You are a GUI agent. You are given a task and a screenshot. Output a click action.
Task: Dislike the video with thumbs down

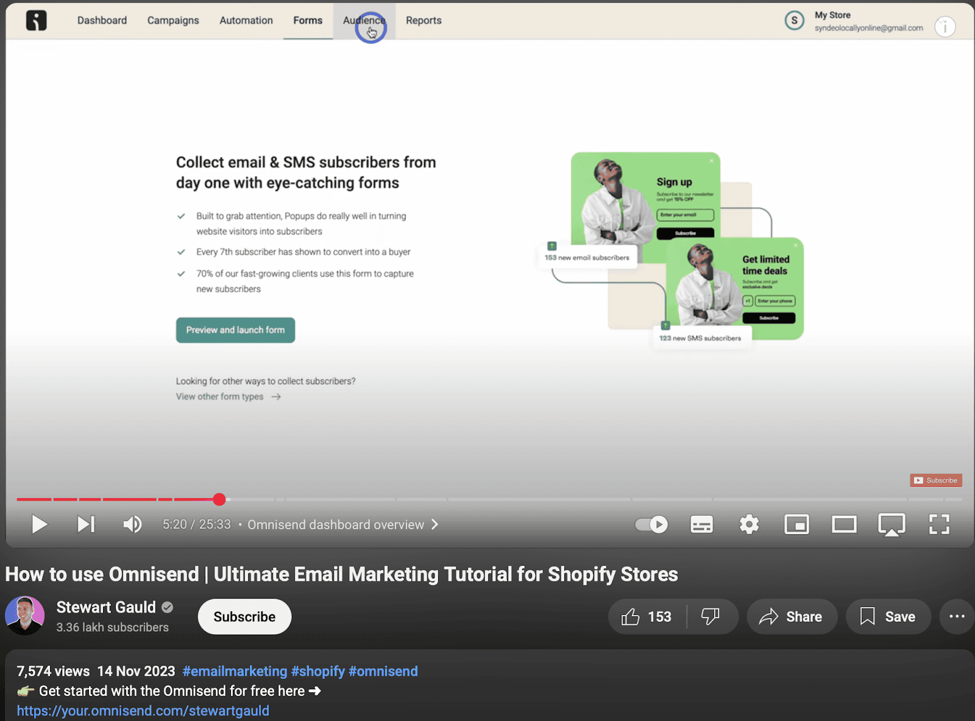click(711, 617)
